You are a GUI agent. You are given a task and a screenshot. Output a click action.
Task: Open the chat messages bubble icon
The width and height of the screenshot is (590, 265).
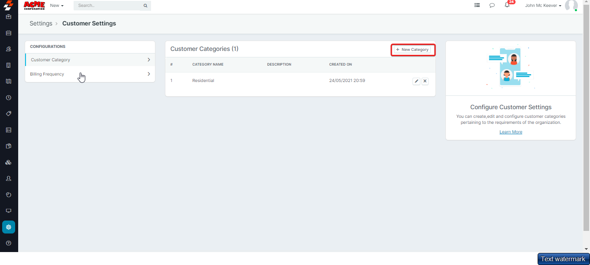coord(492,6)
